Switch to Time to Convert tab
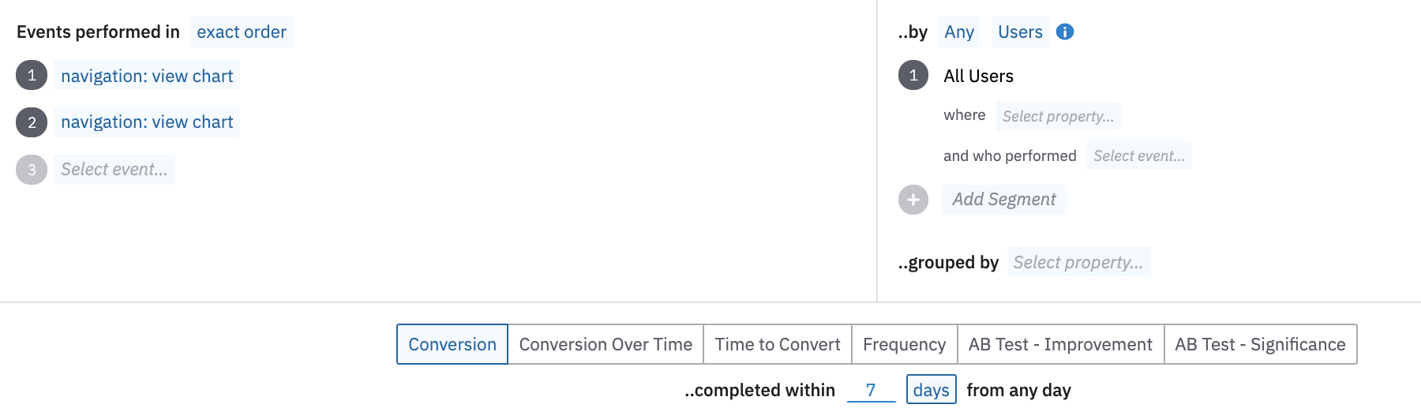The width and height of the screenshot is (1421, 412). (x=777, y=344)
